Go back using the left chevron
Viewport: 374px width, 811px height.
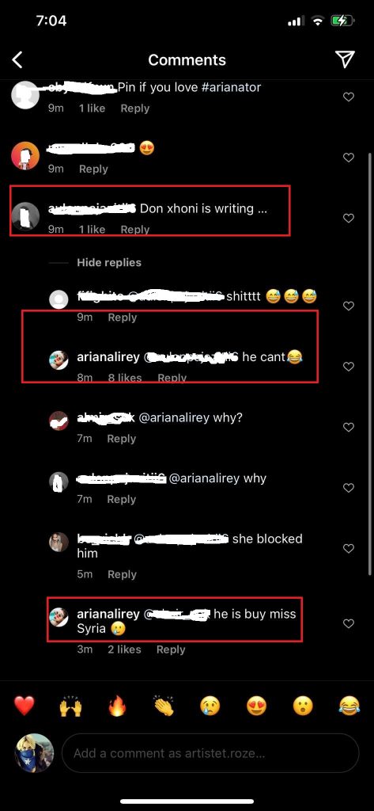click(17, 60)
